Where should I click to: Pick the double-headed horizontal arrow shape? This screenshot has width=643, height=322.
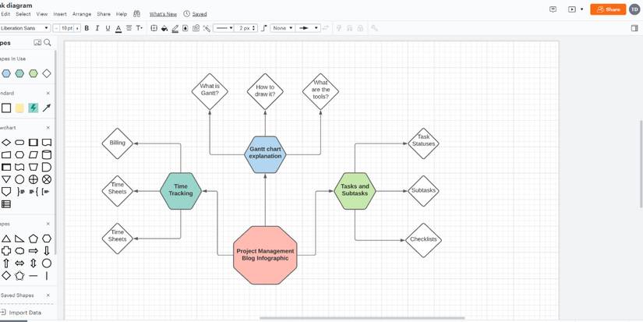click(19, 264)
